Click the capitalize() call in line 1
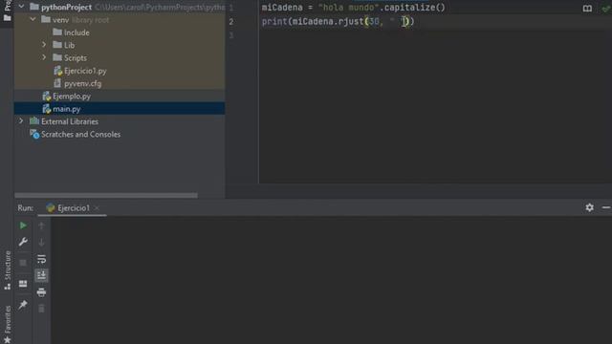 (x=414, y=8)
